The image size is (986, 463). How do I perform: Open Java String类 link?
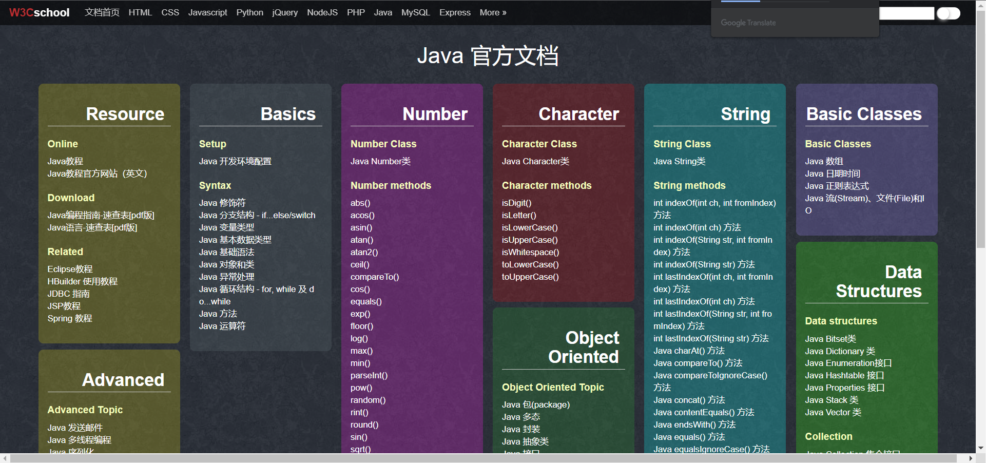point(679,161)
